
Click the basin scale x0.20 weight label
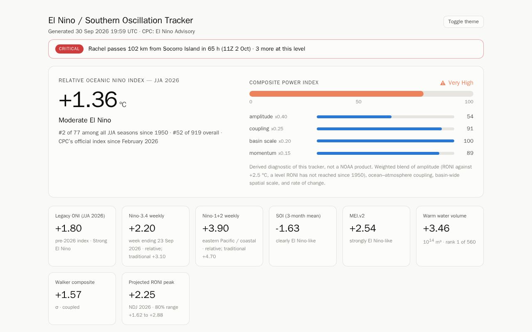point(270,141)
